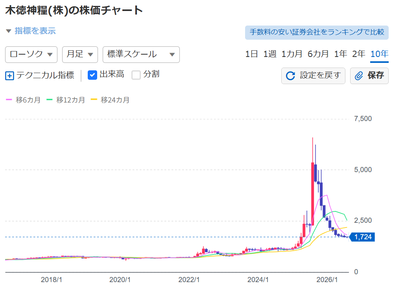
Task: Click the 2,500 price axis label
Action: [363, 221]
